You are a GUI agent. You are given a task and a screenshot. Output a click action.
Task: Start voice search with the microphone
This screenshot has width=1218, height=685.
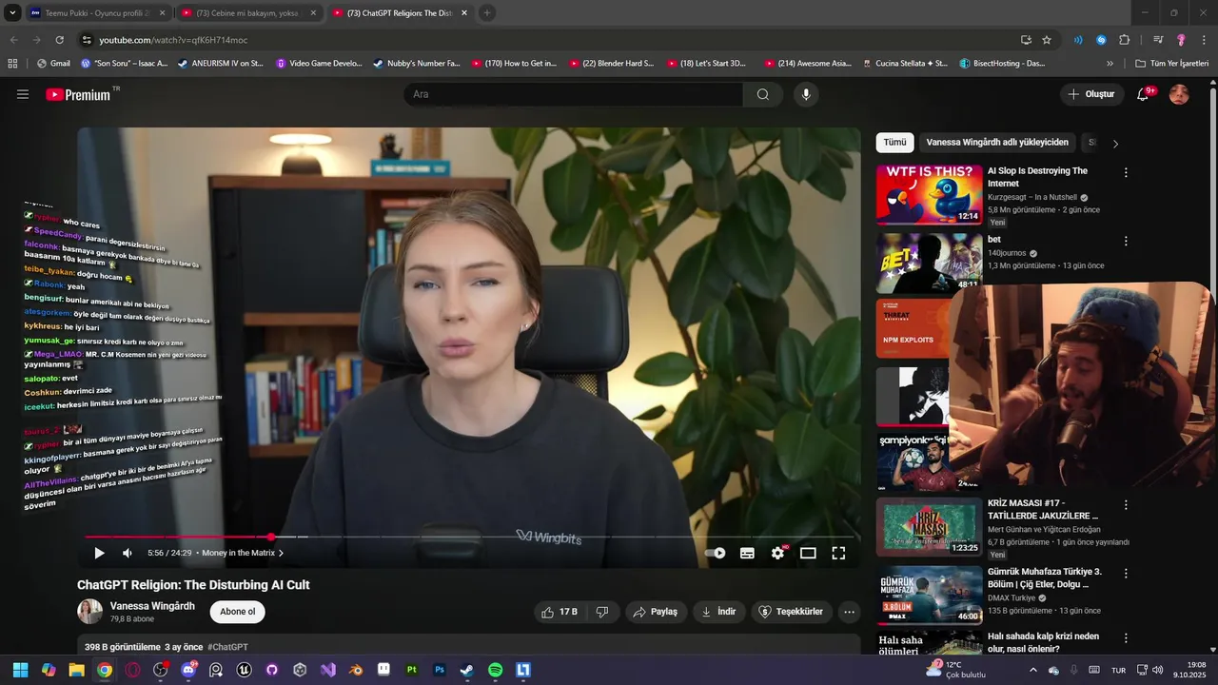pyautogui.click(x=806, y=94)
